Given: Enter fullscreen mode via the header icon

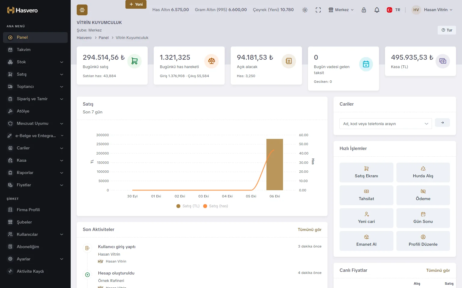Looking at the screenshot, I should tap(318, 10).
